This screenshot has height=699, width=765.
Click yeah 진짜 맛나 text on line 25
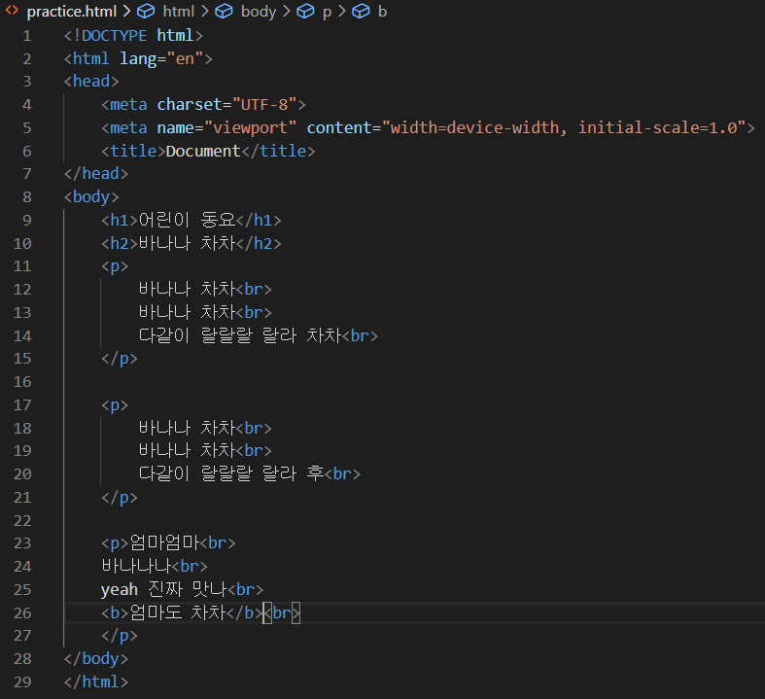tap(164, 590)
